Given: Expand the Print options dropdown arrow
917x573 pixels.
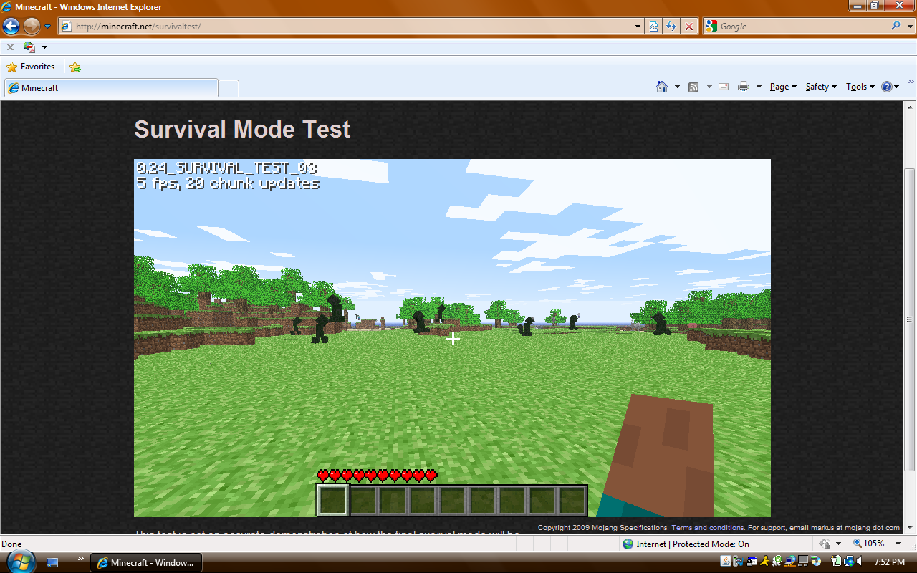Looking at the screenshot, I should coord(759,87).
